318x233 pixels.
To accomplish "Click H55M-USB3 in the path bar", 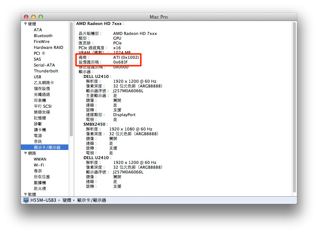I will (43, 200).
